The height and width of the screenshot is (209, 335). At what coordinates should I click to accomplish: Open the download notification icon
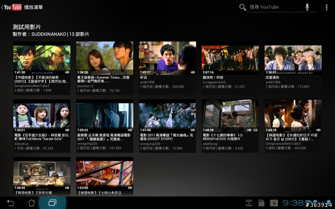(249, 203)
